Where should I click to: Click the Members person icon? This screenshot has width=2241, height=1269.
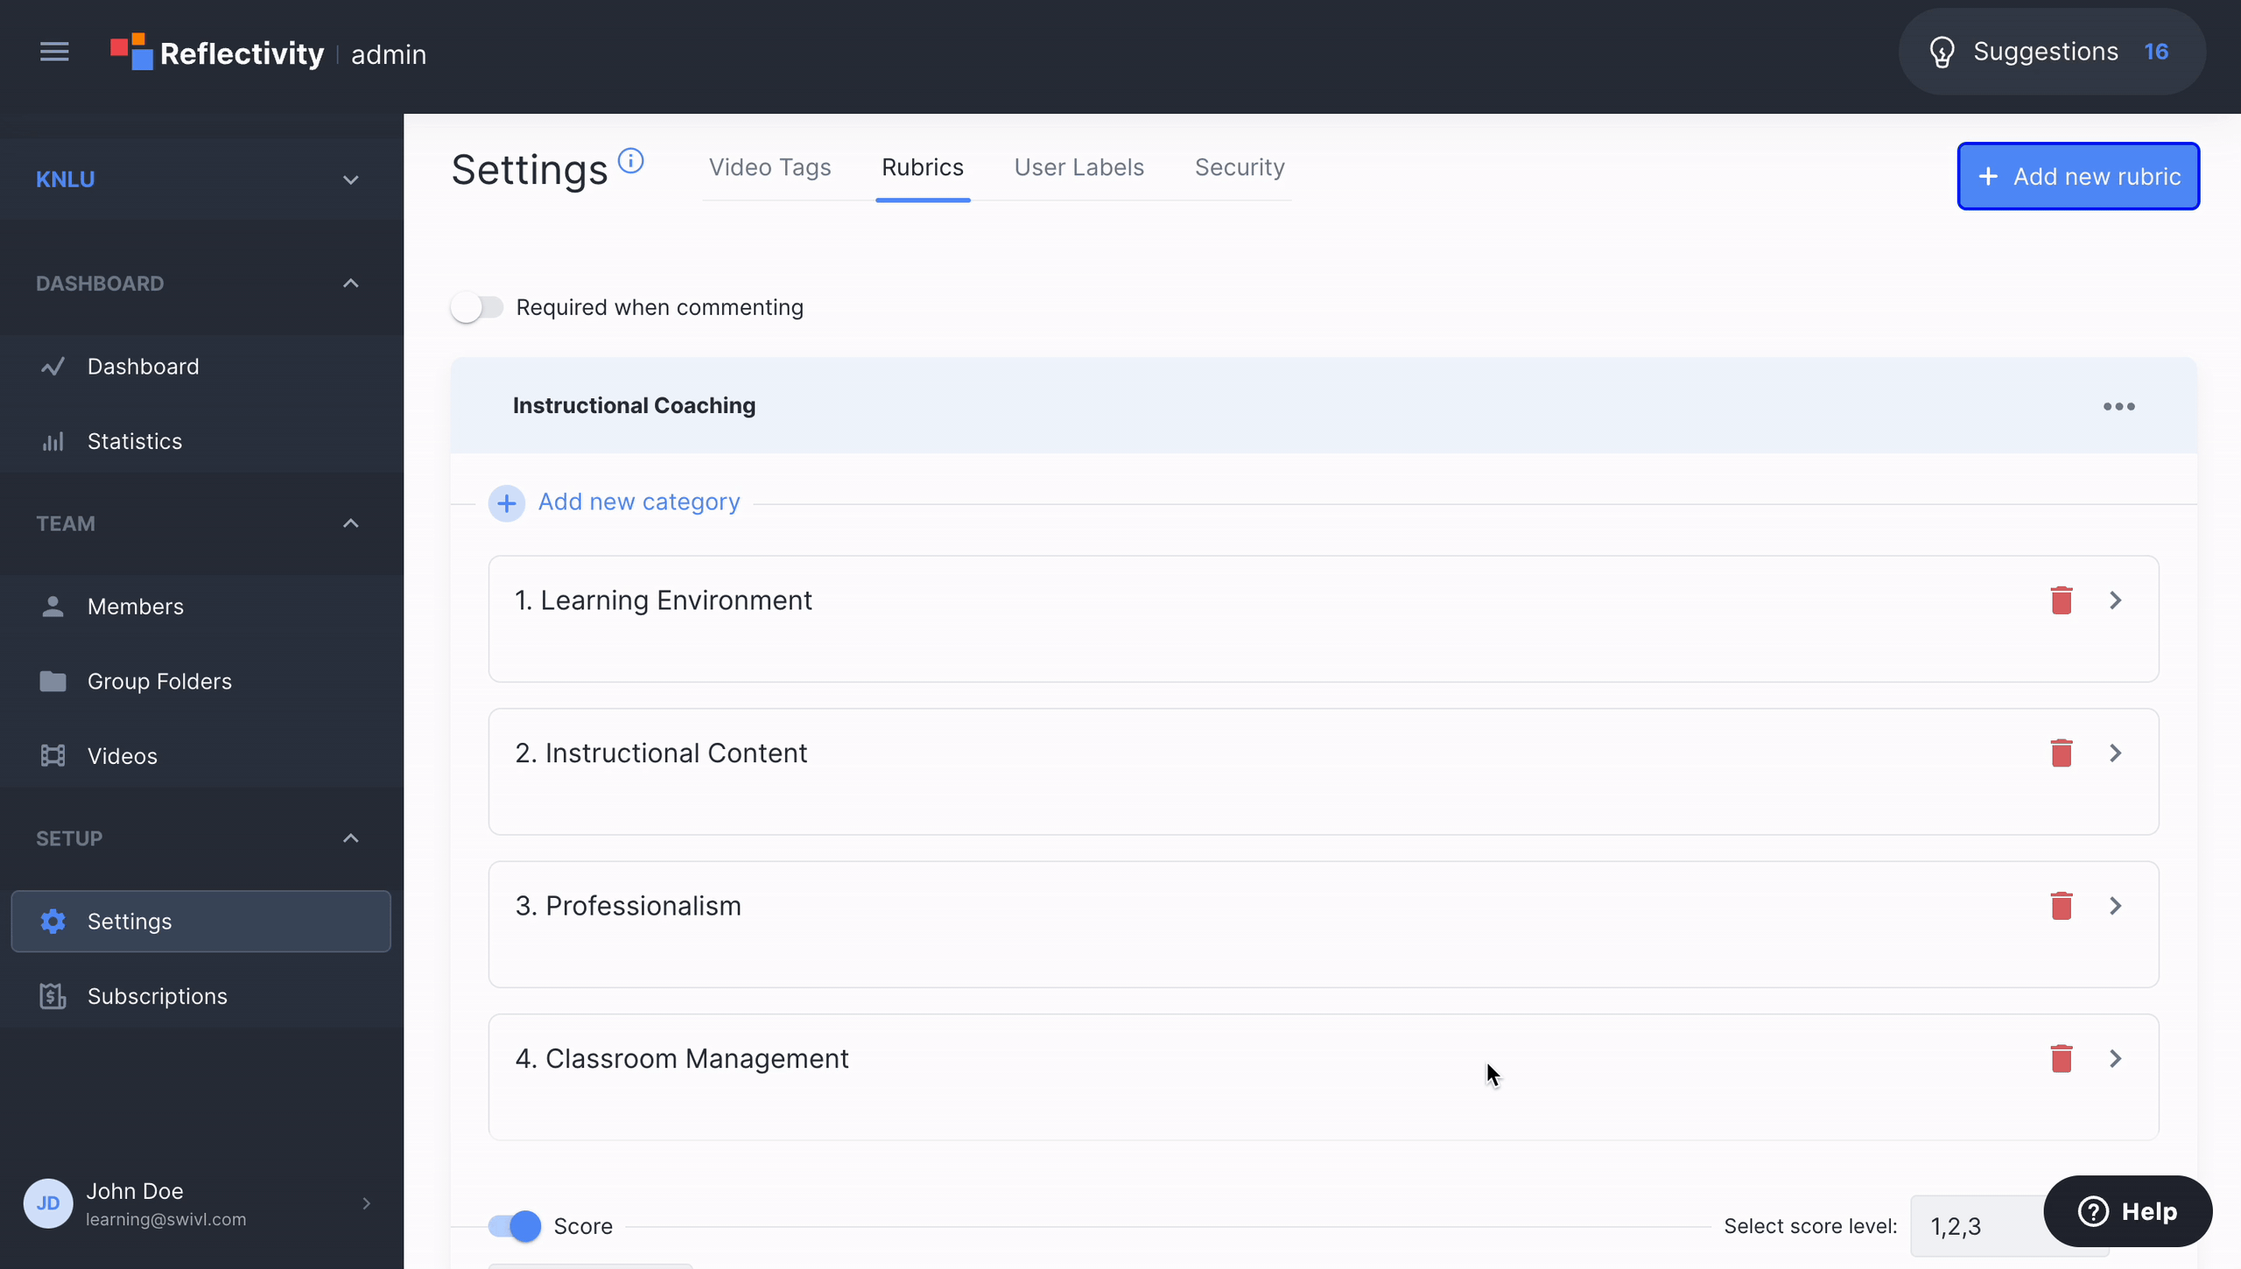51,606
